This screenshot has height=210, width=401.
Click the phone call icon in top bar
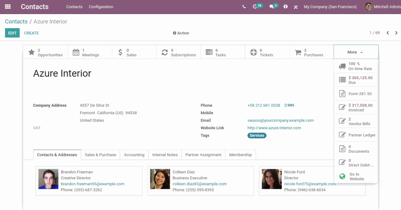tap(244, 7)
